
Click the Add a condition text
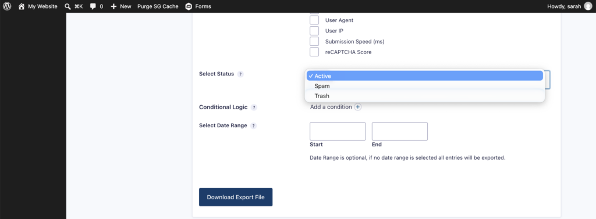(331, 107)
